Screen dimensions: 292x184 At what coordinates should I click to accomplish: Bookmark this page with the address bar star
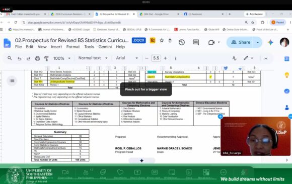tap(253, 22)
